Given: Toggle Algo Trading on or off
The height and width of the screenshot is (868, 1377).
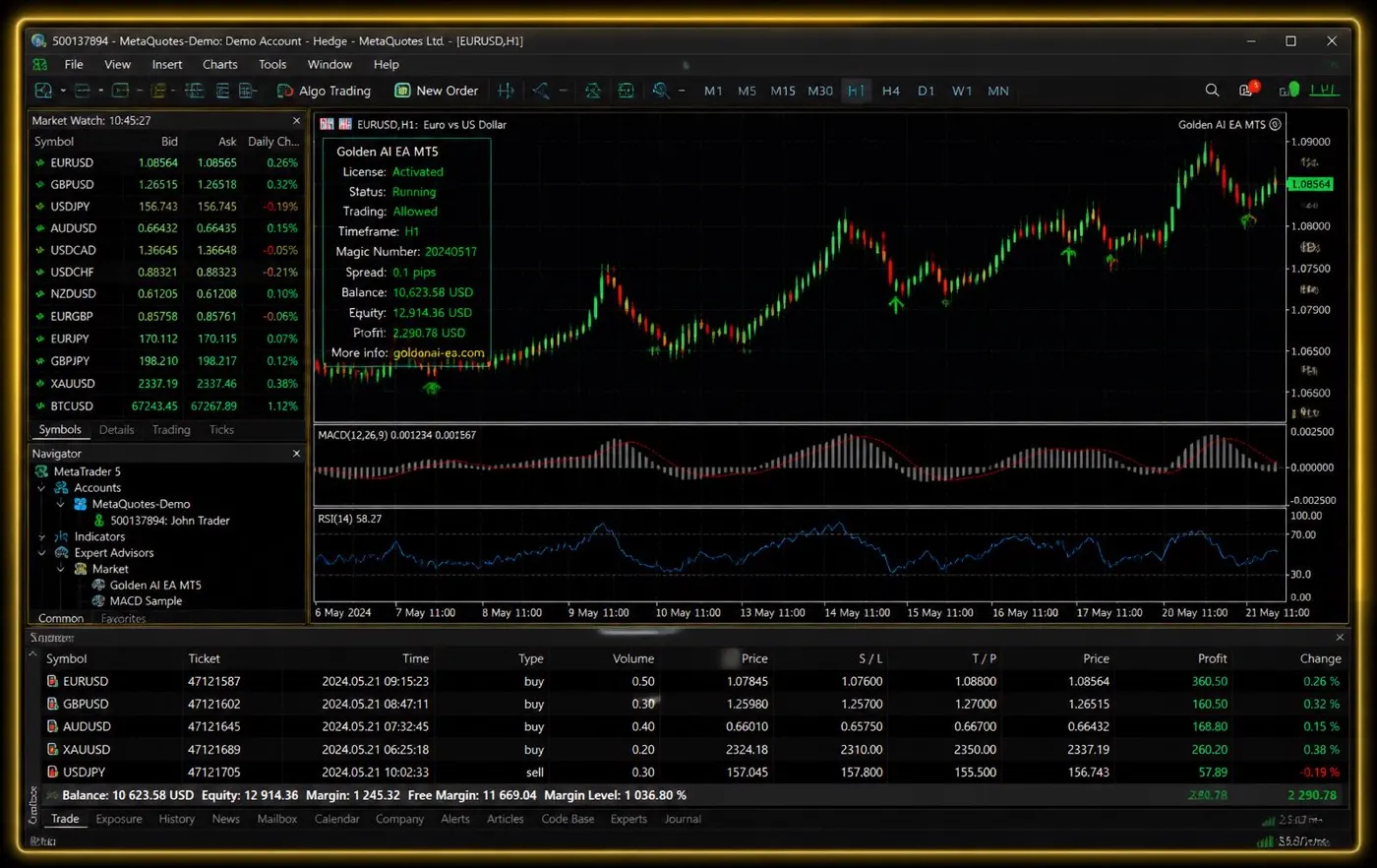Looking at the screenshot, I should [x=325, y=91].
